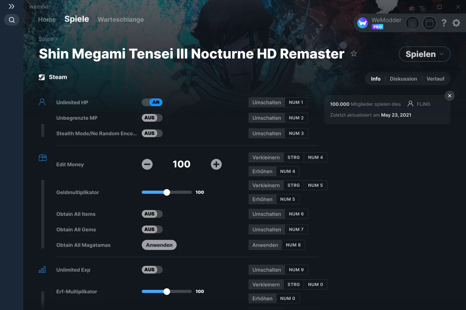Open search from the left sidebar
The width and height of the screenshot is (466, 310).
coord(11,20)
